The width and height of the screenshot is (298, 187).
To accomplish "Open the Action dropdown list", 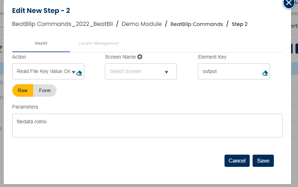I will 43,71.
